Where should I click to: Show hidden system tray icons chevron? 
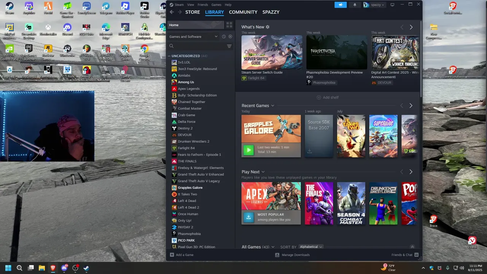pyautogui.click(x=423, y=268)
